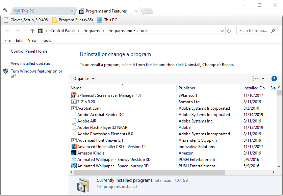Open the Edit menu
This screenshot has height=196, width=283.
tap(19, 40)
